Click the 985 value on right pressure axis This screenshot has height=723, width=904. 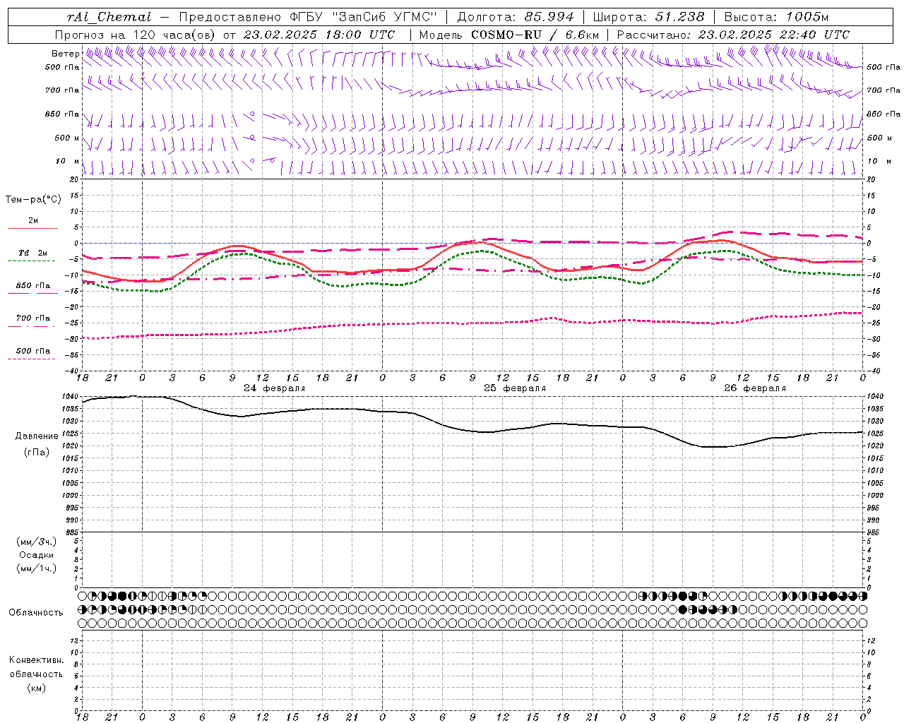click(x=874, y=532)
